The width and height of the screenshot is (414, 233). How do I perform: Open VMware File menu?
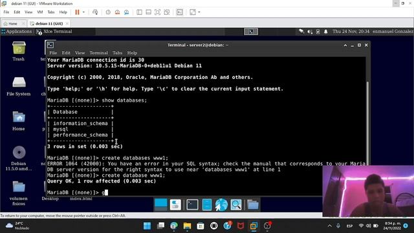(x=6, y=12)
